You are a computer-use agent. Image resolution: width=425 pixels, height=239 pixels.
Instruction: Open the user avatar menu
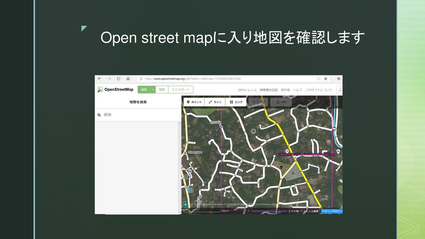click(x=340, y=90)
